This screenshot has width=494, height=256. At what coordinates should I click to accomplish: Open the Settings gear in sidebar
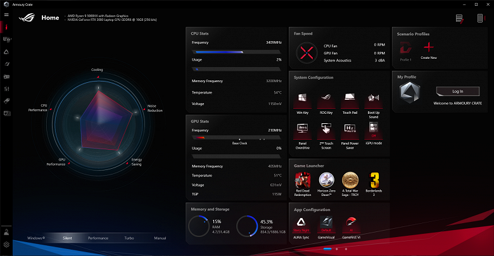coord(6,245)
